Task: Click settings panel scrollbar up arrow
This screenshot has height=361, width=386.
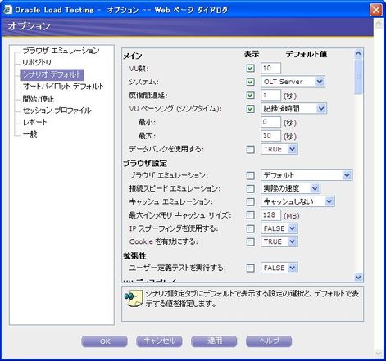Action: pyautogui.click(x=358, y=53)
